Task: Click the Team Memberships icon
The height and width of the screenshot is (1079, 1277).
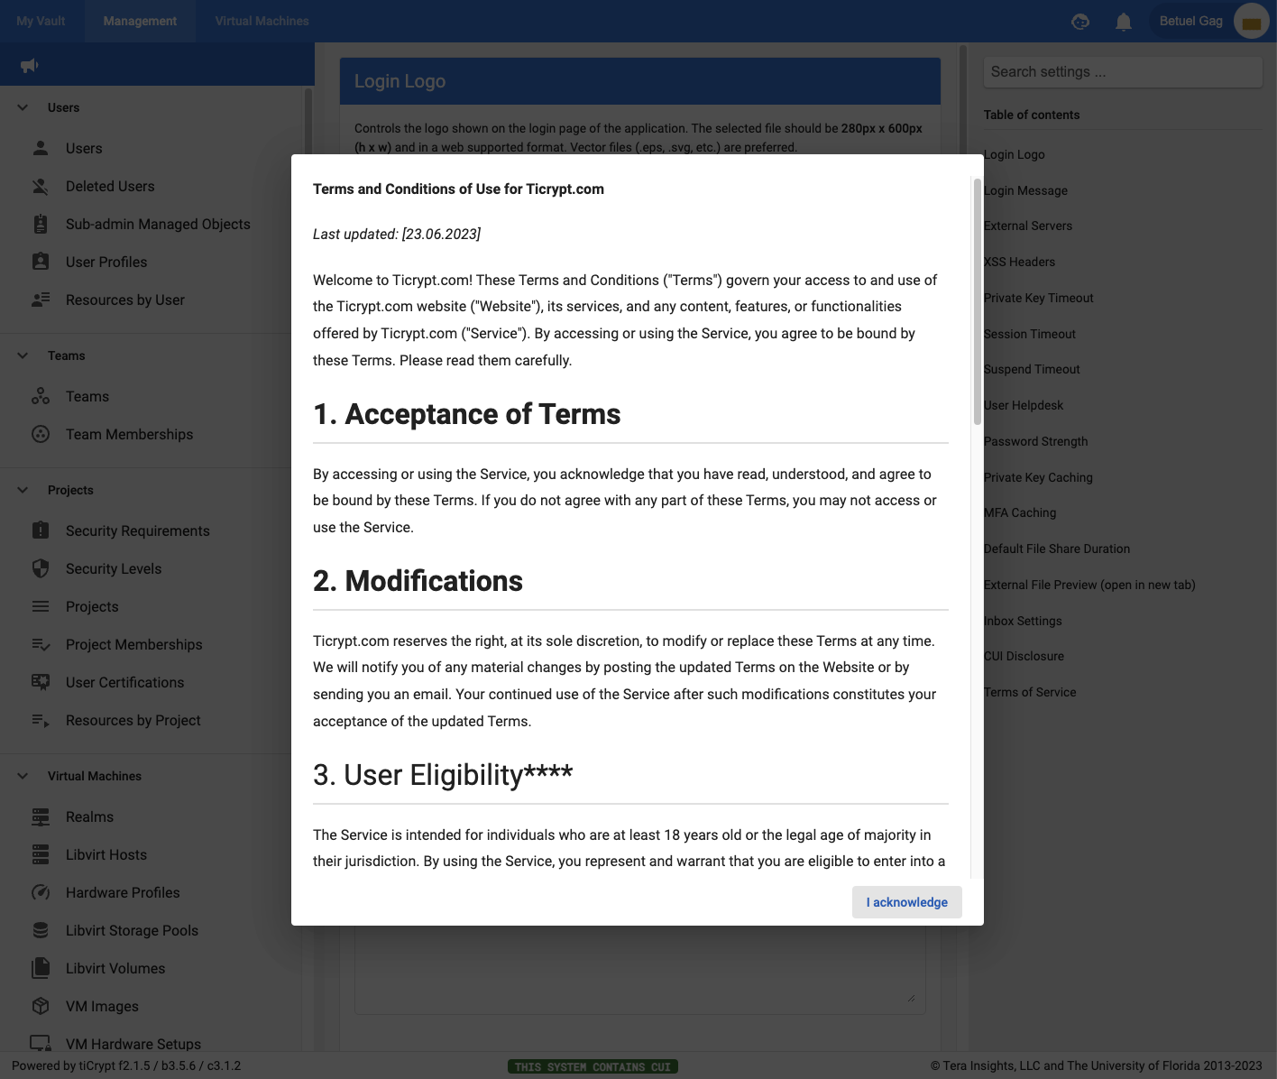Action: (x=41, y=435)
